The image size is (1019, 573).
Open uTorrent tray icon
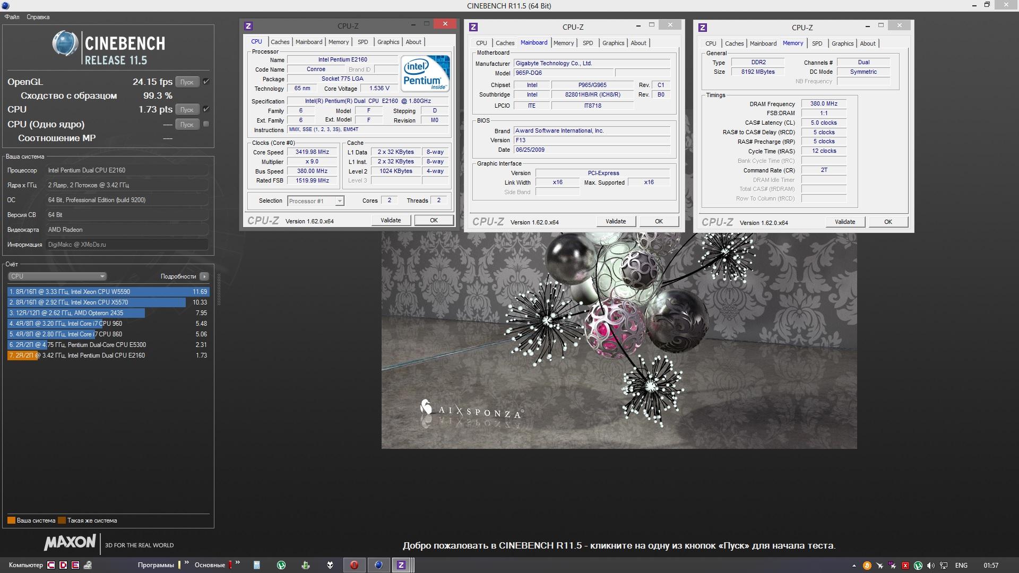918,566
